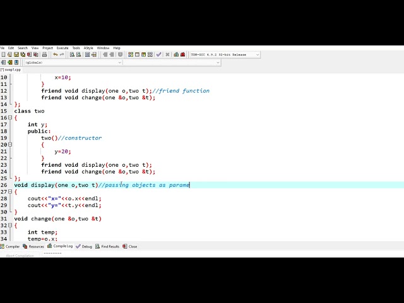Click the 'class two' text on line 15
The width and height of the screenshot is (404, 303).
pos(29,111)
